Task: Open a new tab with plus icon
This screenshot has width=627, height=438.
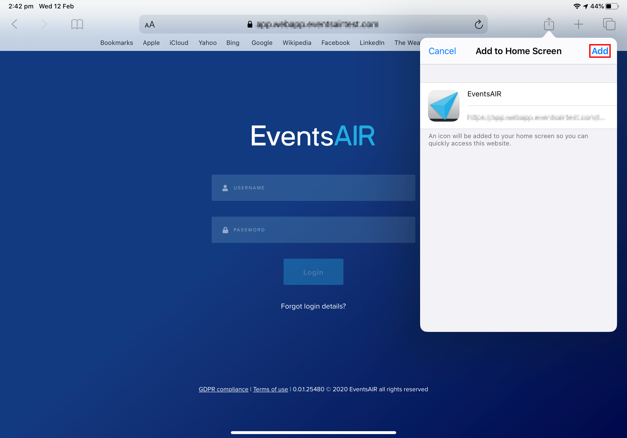Action: click(578, 24)
